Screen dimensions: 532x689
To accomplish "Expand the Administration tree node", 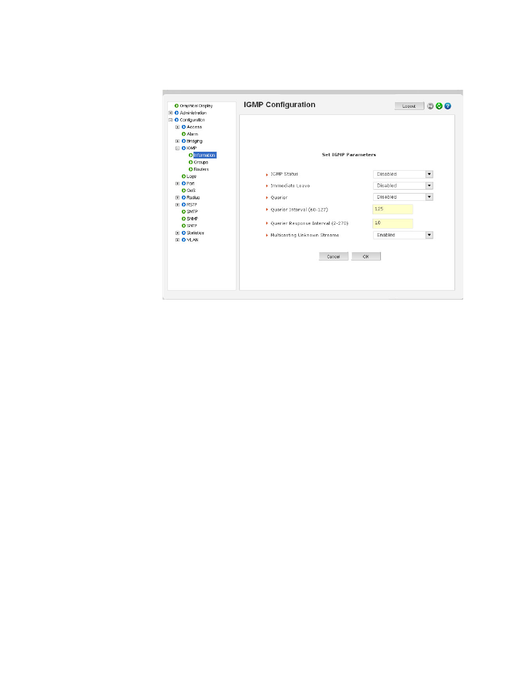I will pyautogui.click(x=171, y=113).
